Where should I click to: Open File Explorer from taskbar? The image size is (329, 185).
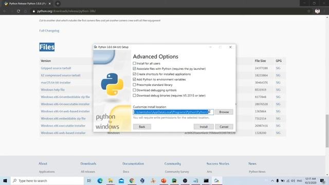[x=111, y=180]
